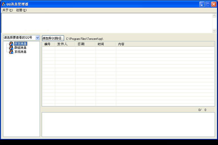Click the 请选择QQ路径... button
Screen dimensions: 218x145
point(53,38)
